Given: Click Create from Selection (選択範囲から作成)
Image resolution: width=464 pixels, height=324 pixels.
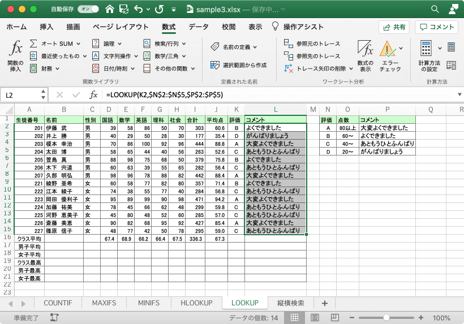Looking at the screenshot, I should (x=239, y=65).
